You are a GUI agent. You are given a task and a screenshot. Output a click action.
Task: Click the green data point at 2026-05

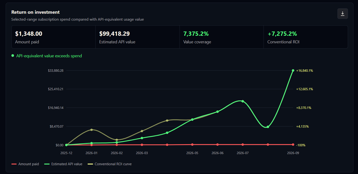pyautogui.click(x=192, y=119)
